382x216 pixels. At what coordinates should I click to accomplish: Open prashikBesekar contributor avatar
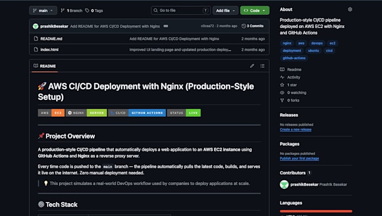tap(284, 185)
